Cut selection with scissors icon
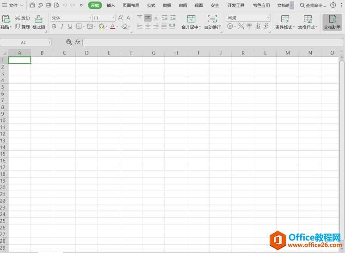 point(18,18)
